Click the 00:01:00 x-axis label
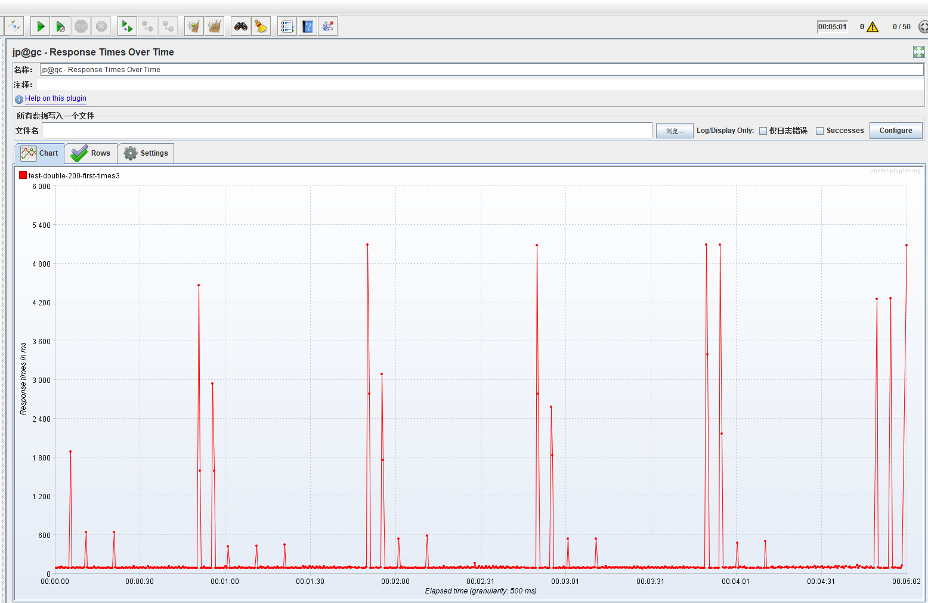Screen dimensions: 928x603 point(225,582)
